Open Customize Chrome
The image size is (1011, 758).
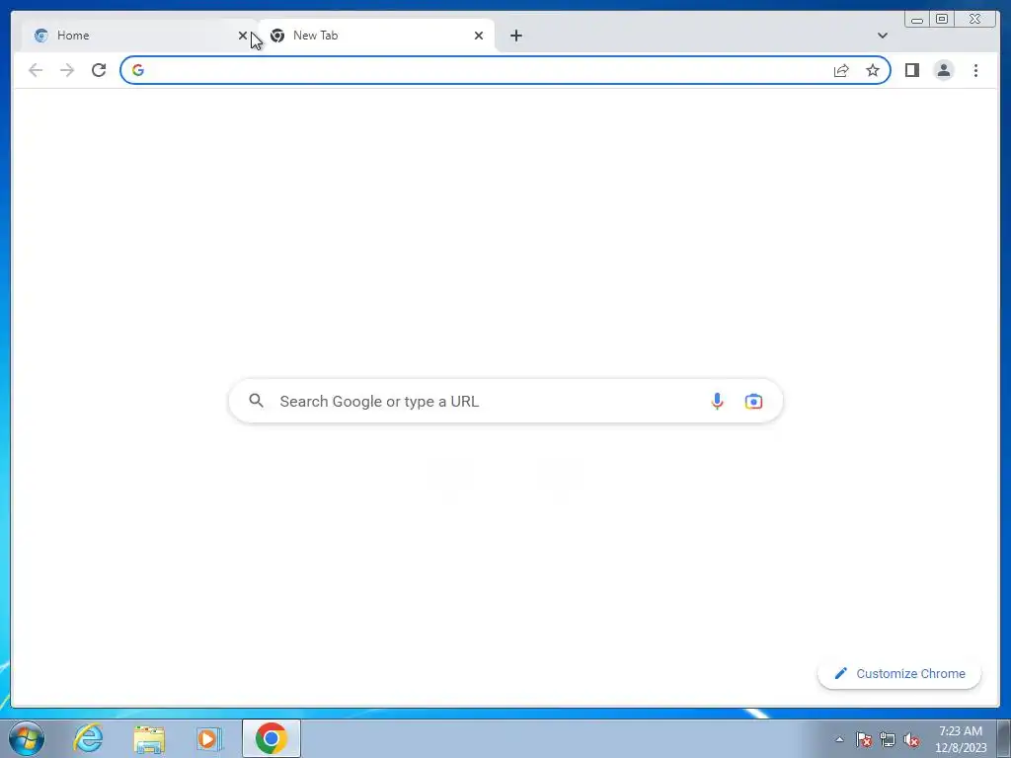[x=899, y=673]
